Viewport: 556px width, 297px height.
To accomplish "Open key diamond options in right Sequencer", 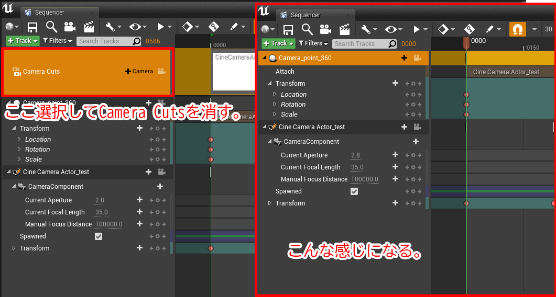I will [x=446, y=29].
